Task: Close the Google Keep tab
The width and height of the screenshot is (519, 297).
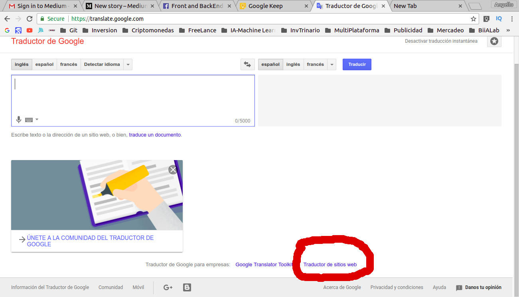Action: pos(306,6)
